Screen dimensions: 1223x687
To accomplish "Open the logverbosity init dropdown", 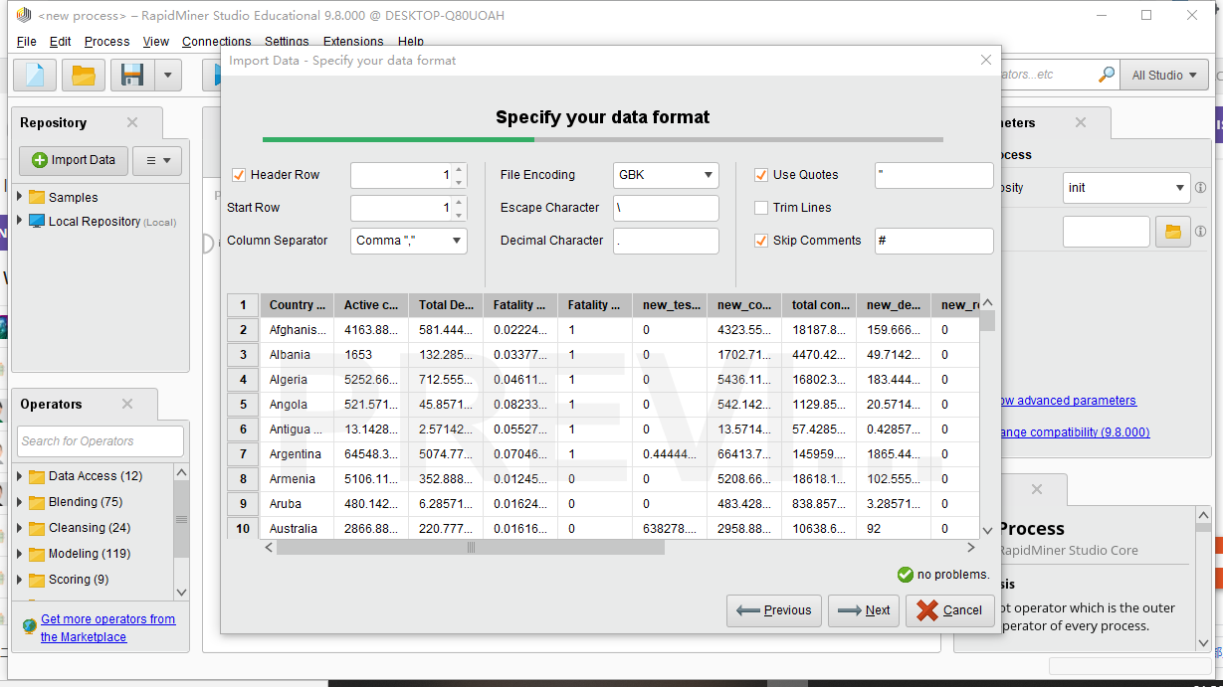I will coord(1125,187).
